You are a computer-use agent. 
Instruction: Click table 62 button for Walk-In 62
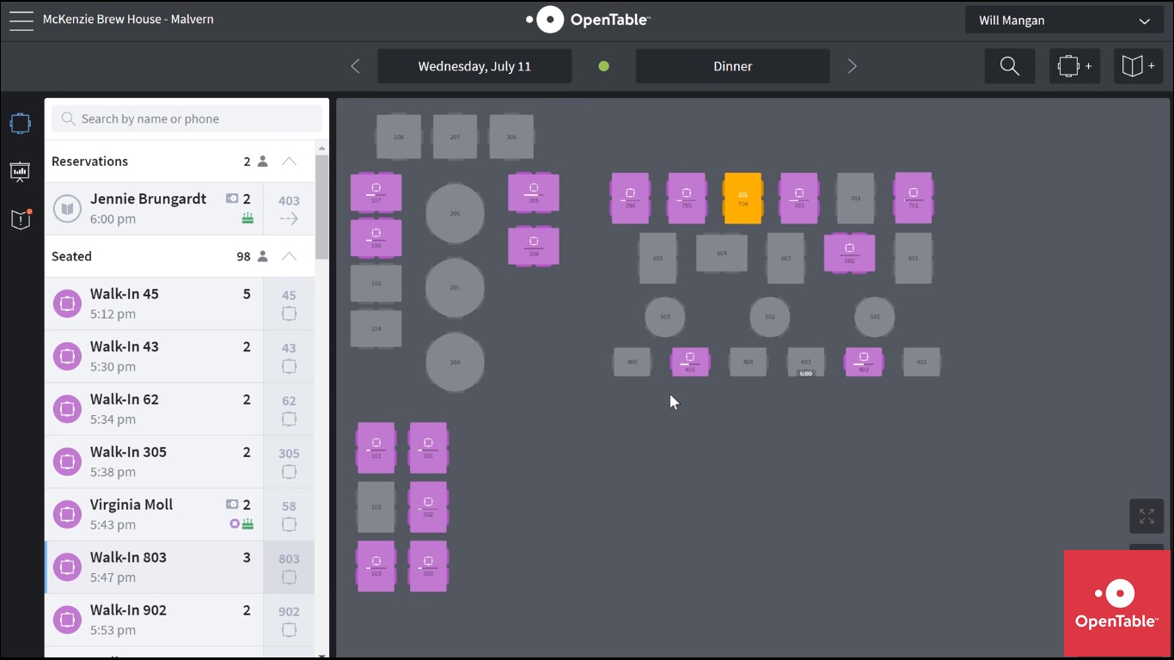point(289,409)
